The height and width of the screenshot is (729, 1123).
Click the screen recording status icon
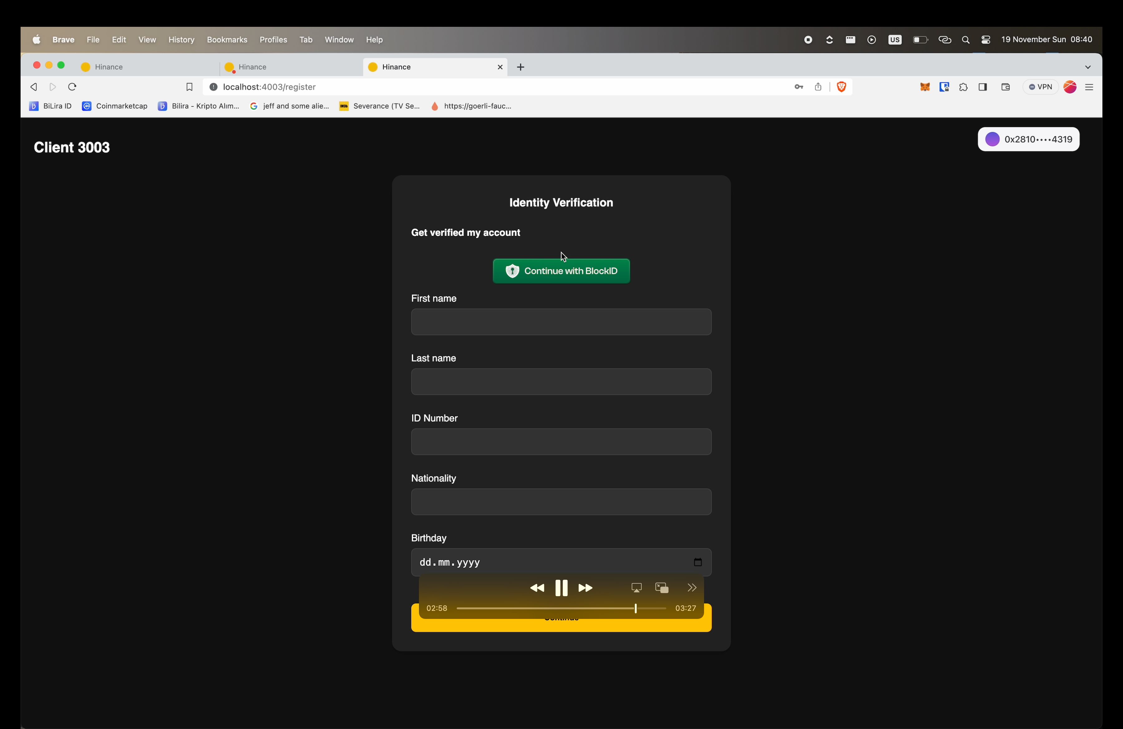[808, 40]
